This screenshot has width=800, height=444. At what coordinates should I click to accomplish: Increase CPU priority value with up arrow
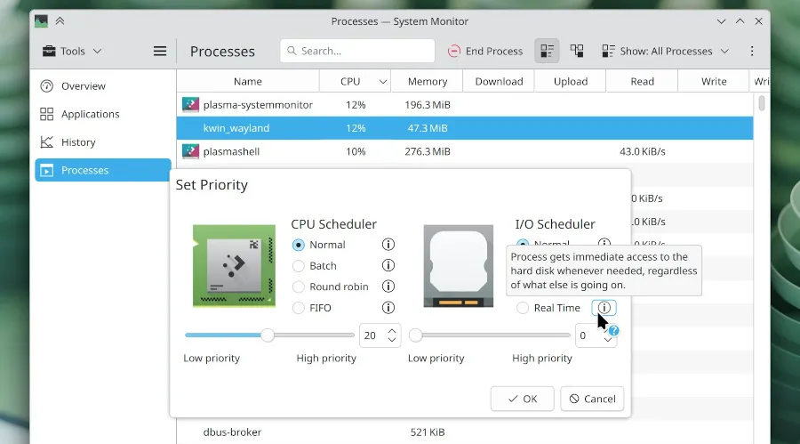point(391,330)
